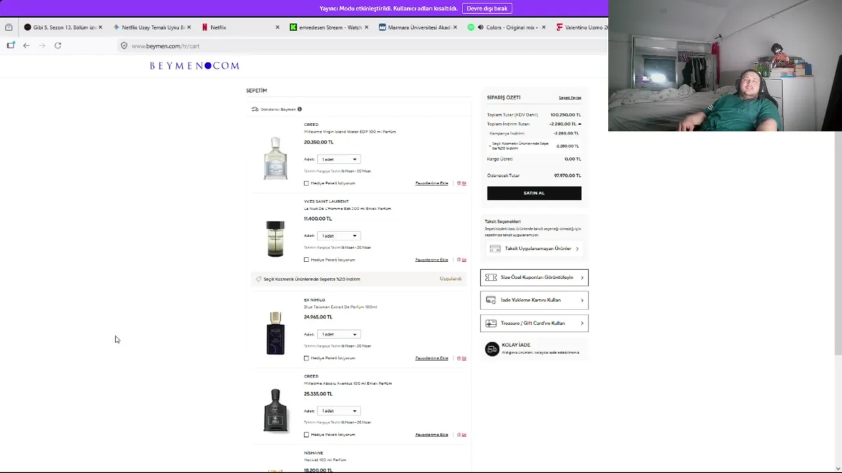842x473 pixels.
Task: Expand İade Yükleme Kartını Kullan chevron
Action: (582, 300)
